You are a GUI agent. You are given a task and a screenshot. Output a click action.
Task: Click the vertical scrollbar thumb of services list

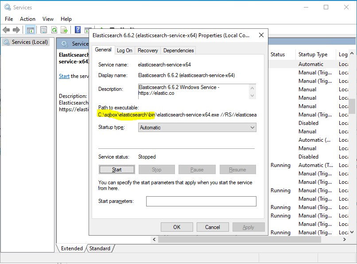pos(352,106)
